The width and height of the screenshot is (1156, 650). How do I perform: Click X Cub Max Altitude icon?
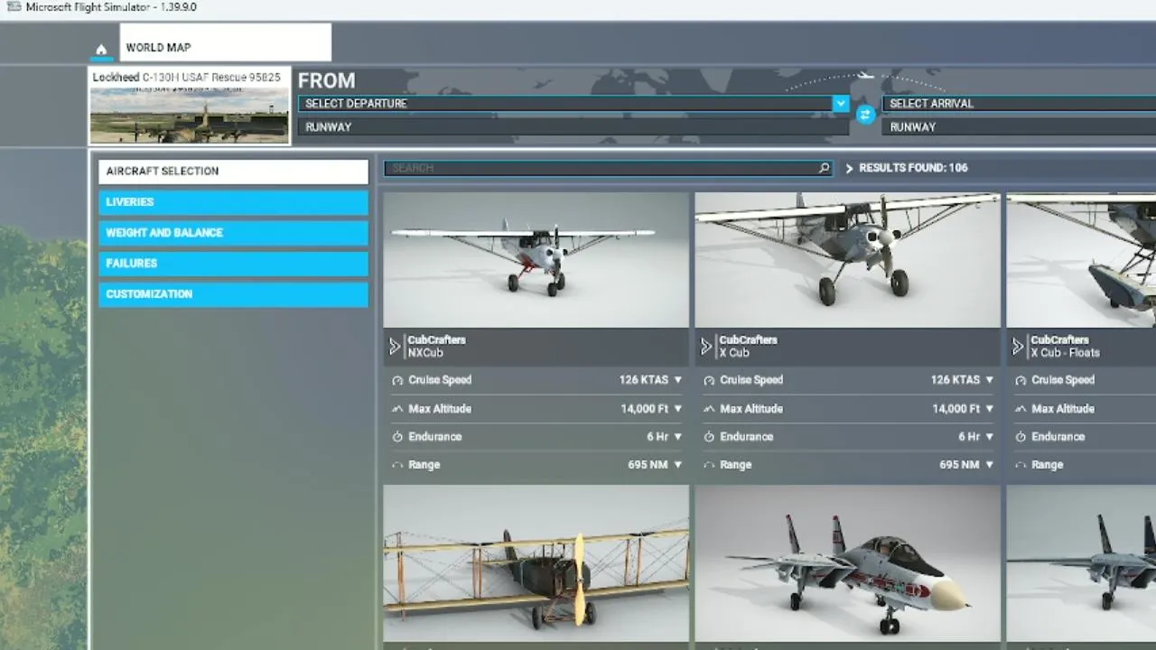tap(708, 409)
